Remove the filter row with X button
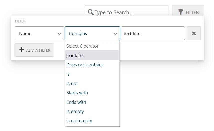 click(x=194, y=33)
